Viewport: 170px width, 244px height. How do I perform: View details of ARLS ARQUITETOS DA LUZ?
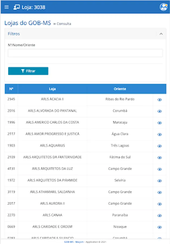tap(160, 169)
